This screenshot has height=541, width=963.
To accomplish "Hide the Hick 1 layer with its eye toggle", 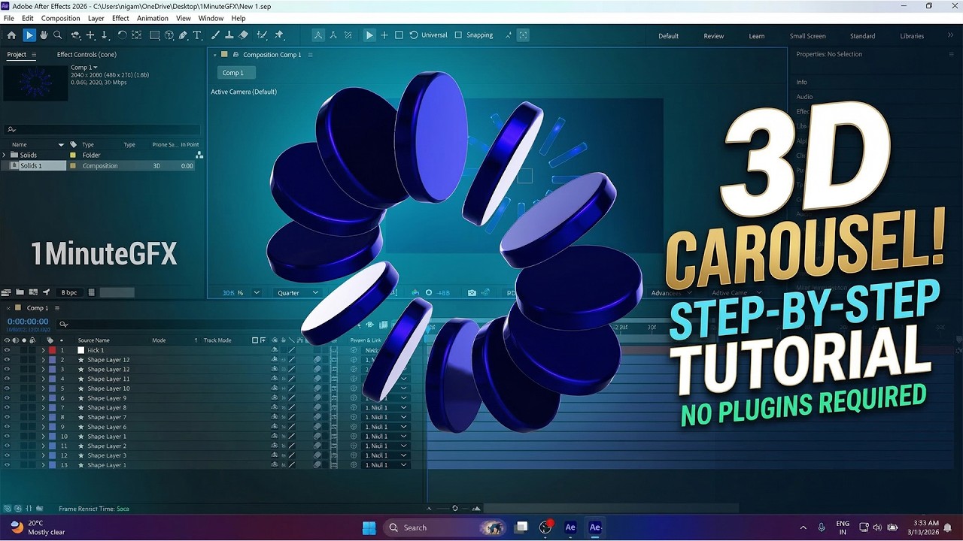I will (x=7, y=350).
